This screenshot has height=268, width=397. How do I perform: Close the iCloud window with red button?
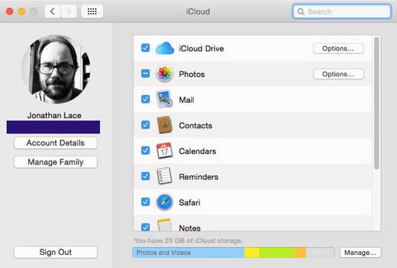[10, 11]
